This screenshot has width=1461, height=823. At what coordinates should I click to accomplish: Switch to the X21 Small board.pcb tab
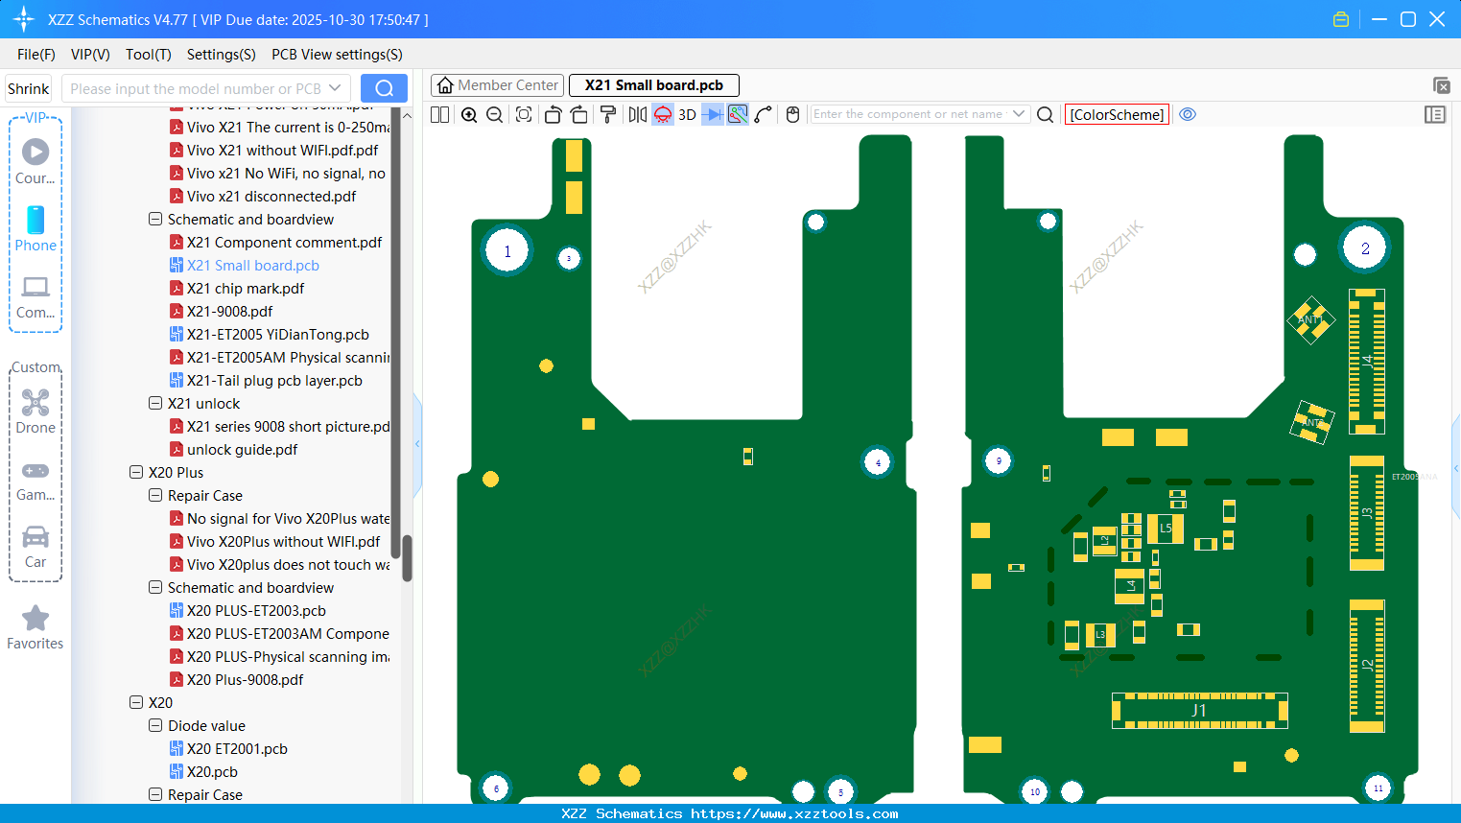tap(653, 84)
